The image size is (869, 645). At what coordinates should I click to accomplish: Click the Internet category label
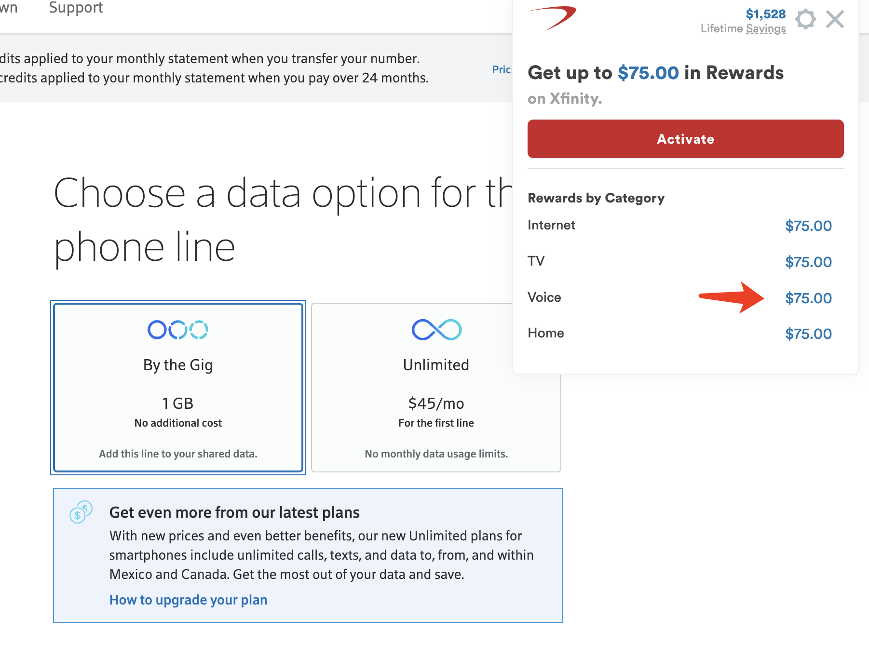click(551, 225)
